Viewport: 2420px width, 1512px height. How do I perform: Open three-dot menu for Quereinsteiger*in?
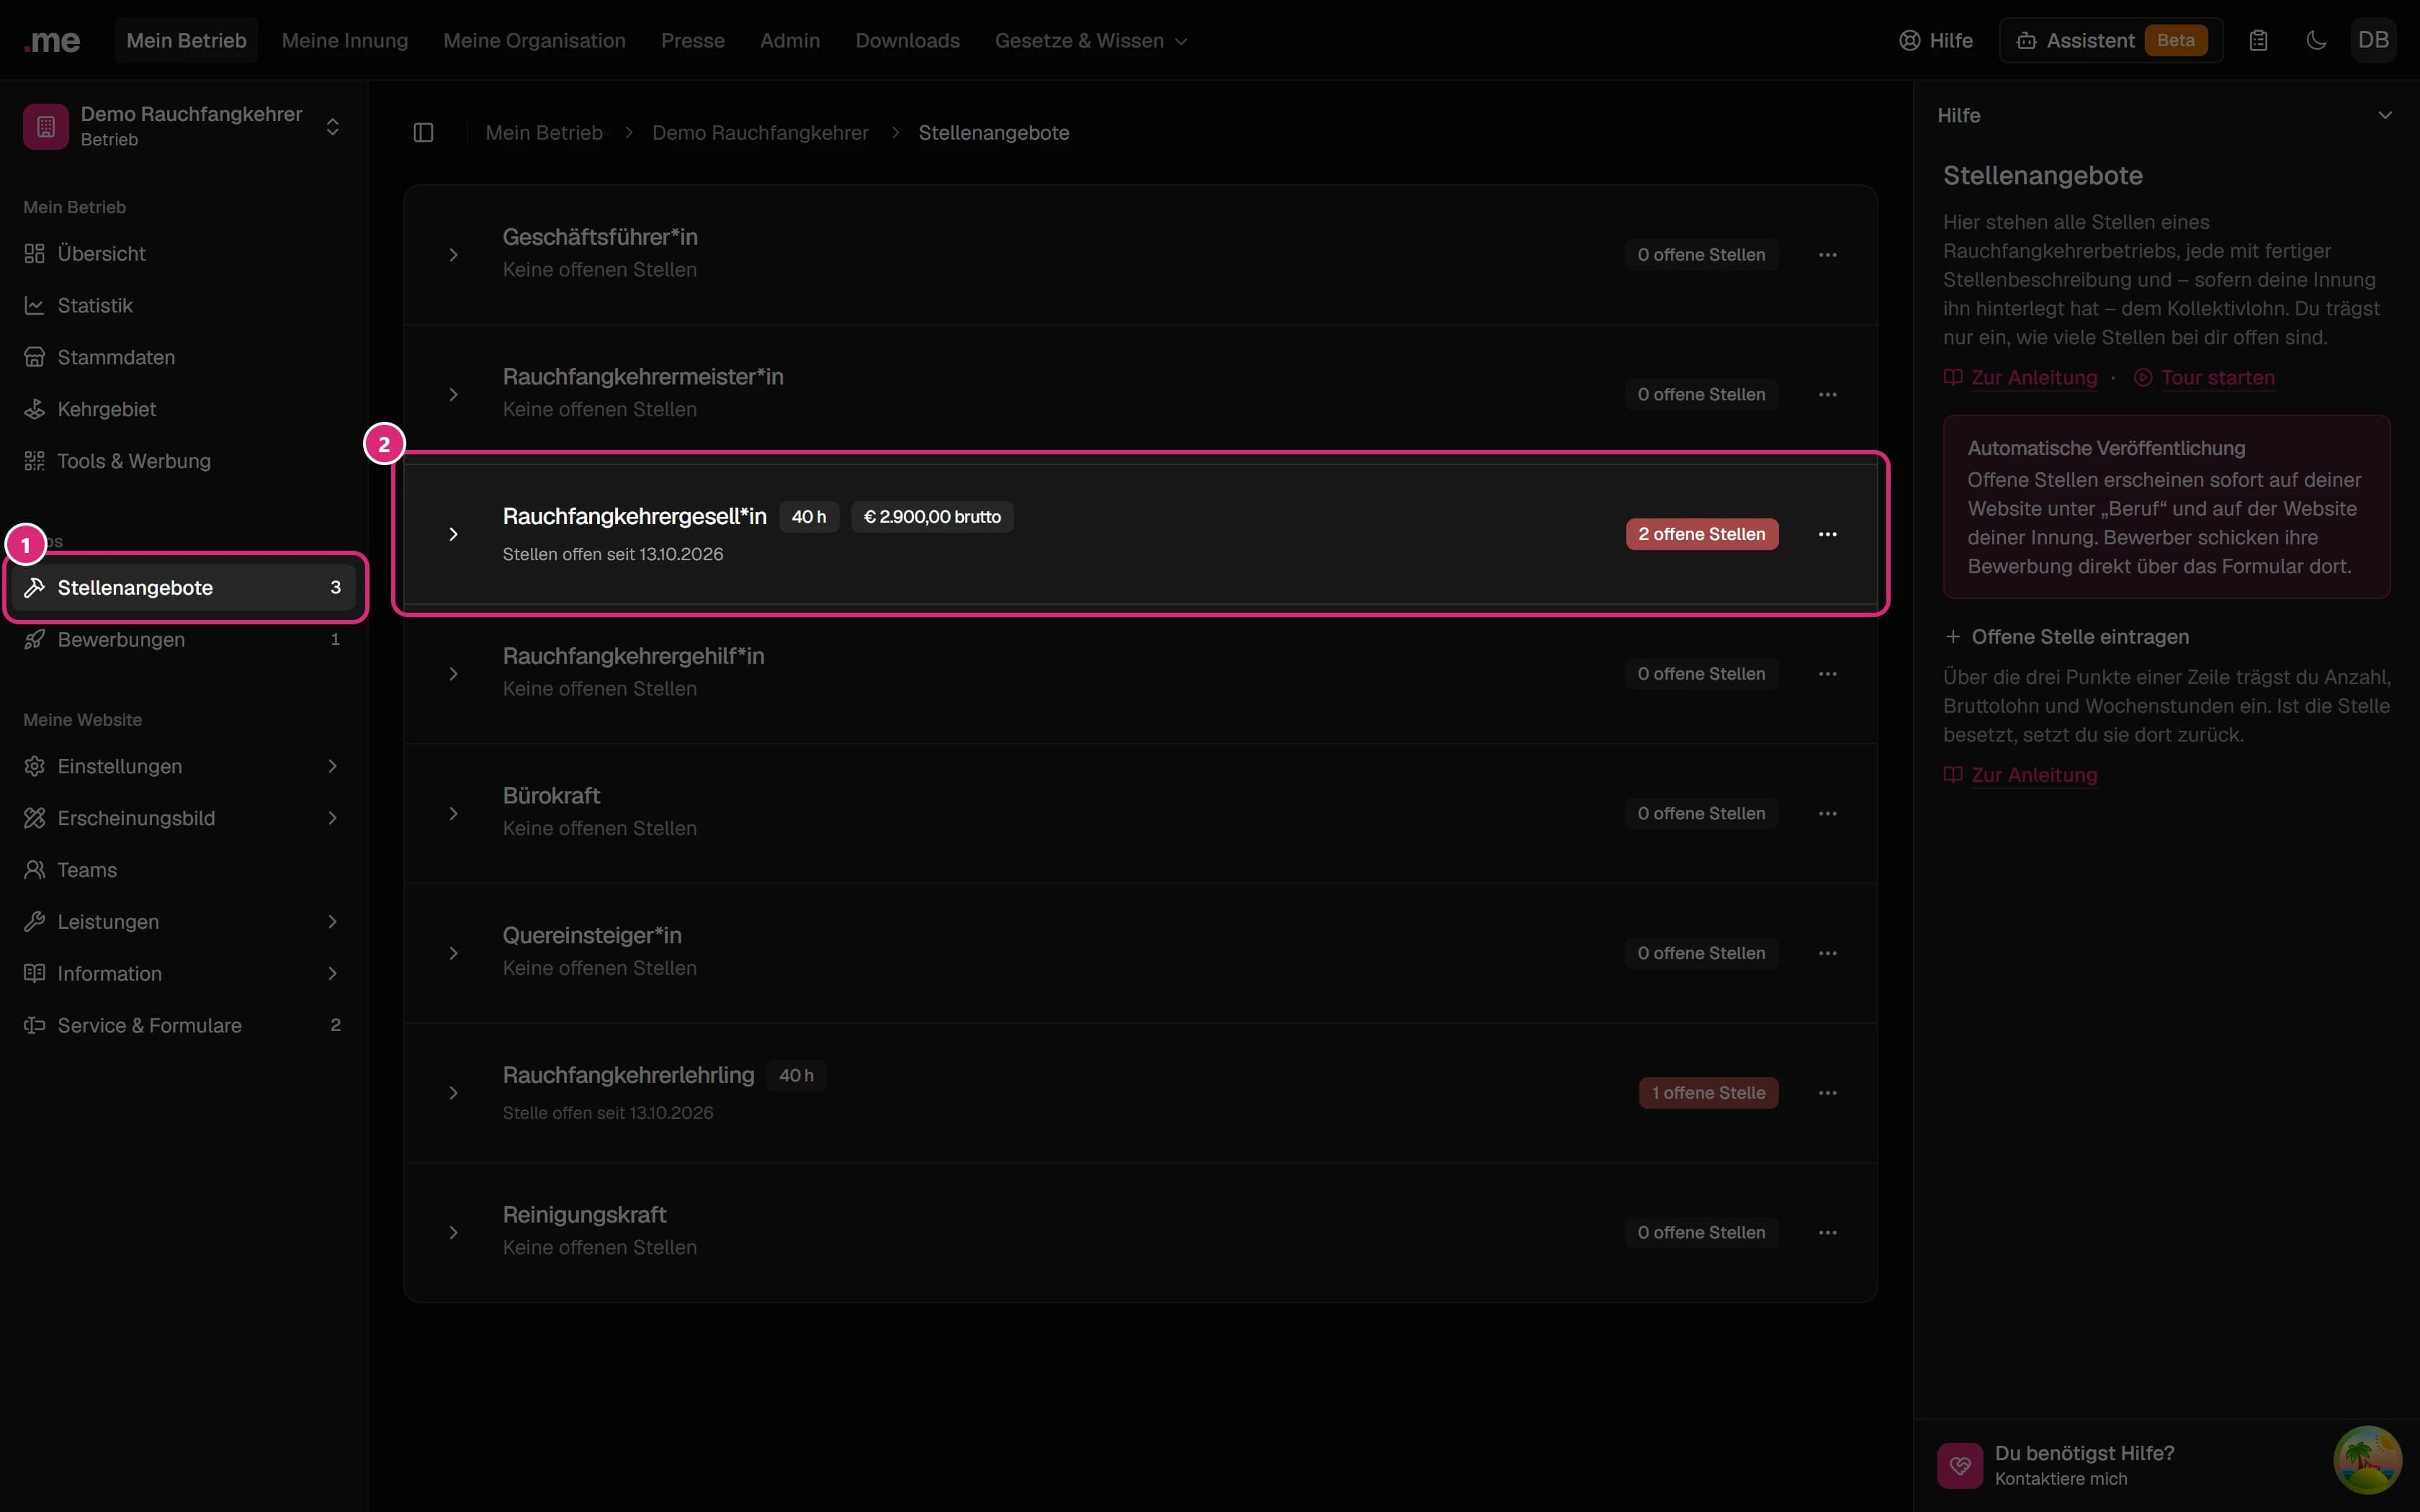pos(1827,953)
